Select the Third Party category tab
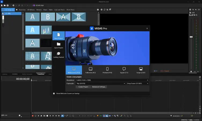The width and height of the screenshot is (202, 121). tap(71, 10)
